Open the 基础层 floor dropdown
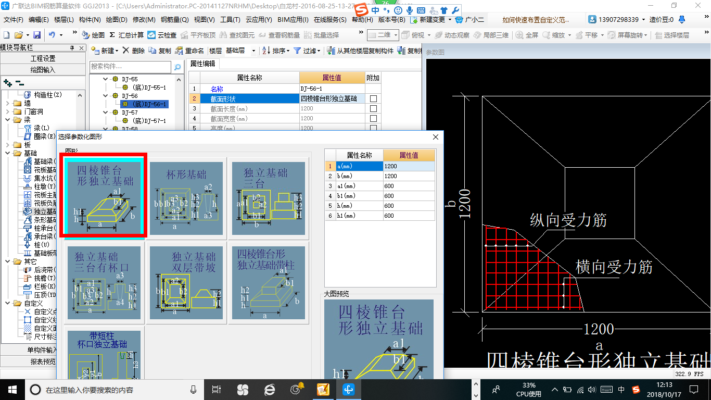The width and height of the screenshot is (711, 400). point(253,51)
